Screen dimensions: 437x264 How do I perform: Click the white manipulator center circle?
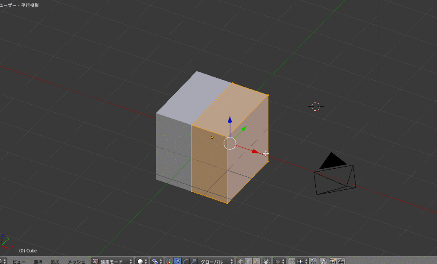[230, 143]
